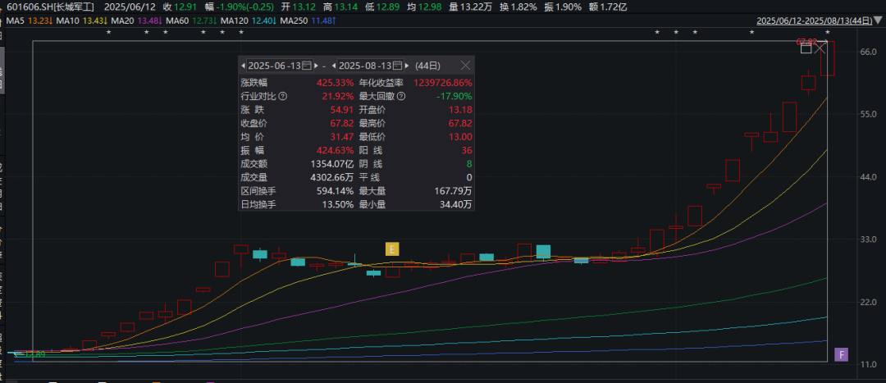
Task: Click the help icon beside 行业对比
Action: [x=283, y=96]
